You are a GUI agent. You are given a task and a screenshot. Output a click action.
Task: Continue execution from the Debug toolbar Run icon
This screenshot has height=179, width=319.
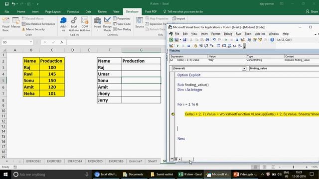[177, 46]
